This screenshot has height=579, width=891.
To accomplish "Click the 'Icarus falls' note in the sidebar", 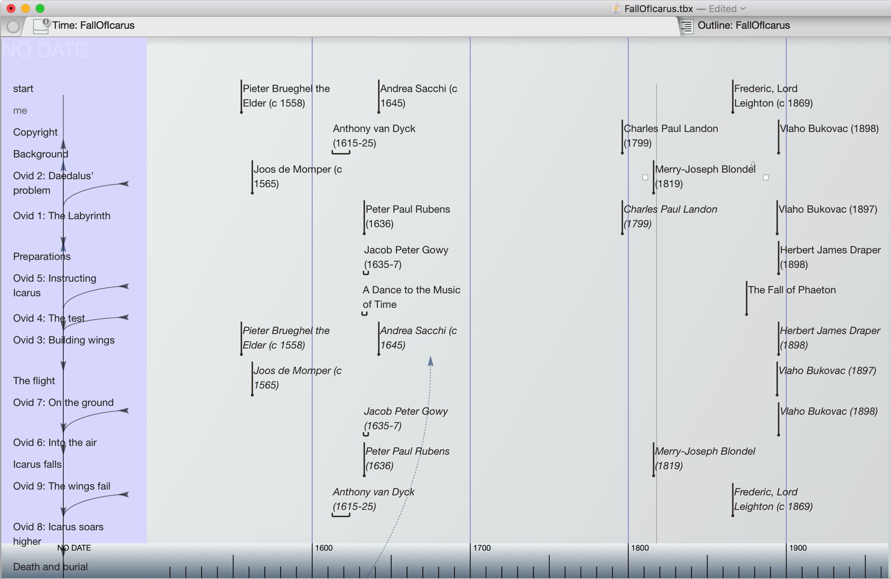I will tap(37, 465).
